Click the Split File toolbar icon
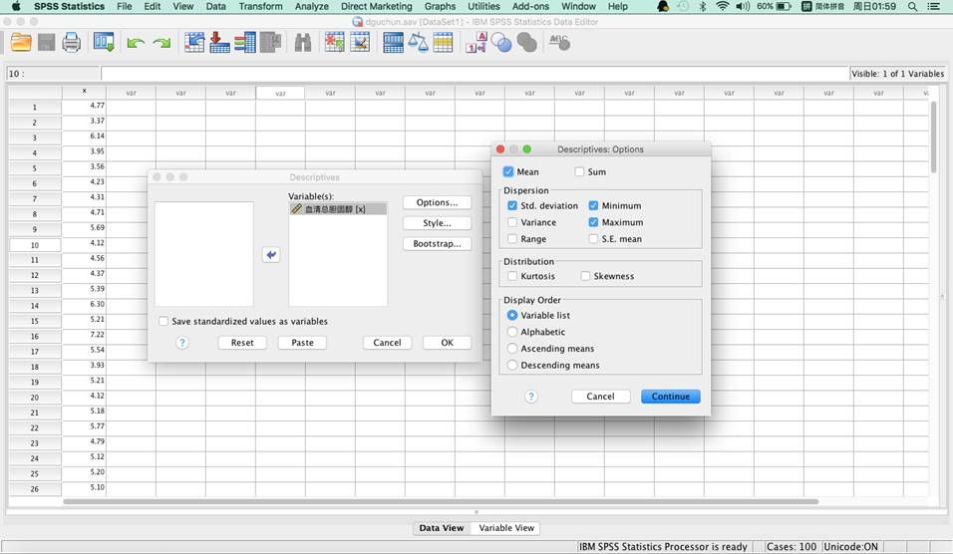The height and width of the screenshot is (554, 953). coord(393,43)
